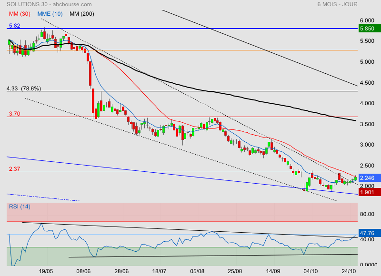The width and height of the screenshot is (381, 276).
Task: Click the 08/06 date axis label
Action: coord(84,271)
